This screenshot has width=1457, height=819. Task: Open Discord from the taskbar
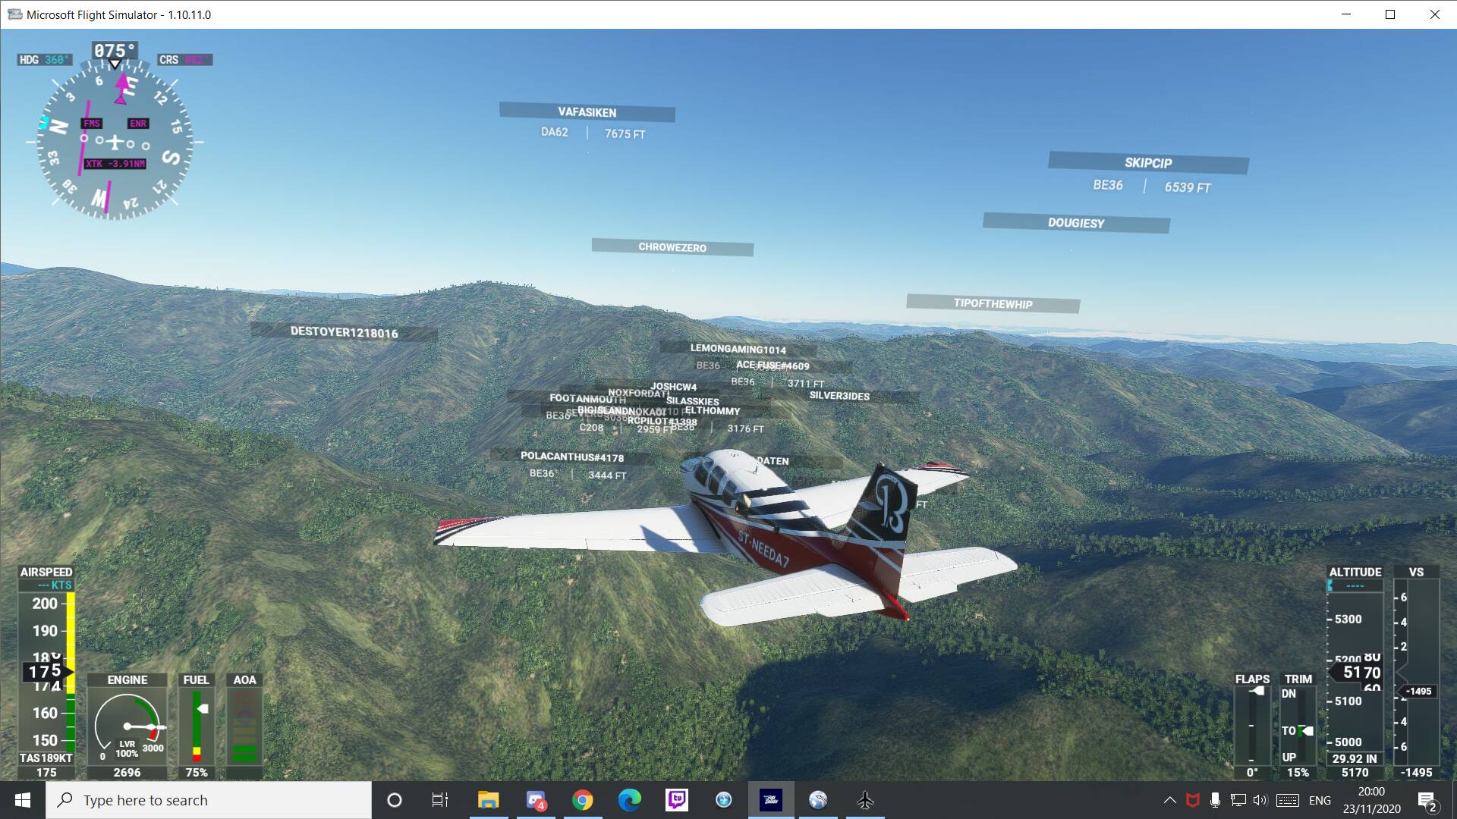pyautogui.click(x=537, y=800)
